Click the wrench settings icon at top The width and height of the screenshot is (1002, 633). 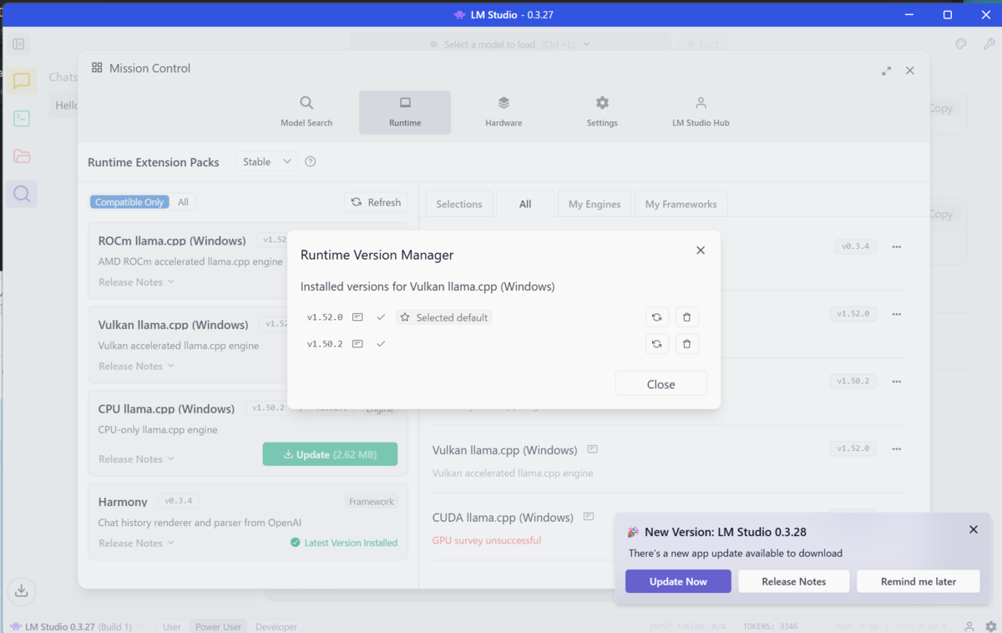coord(989,44)
